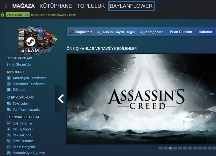Open the KÜTÜPHANE menu
The height and width of the screenshot is (156, 216).
click(x=56, y=6)
